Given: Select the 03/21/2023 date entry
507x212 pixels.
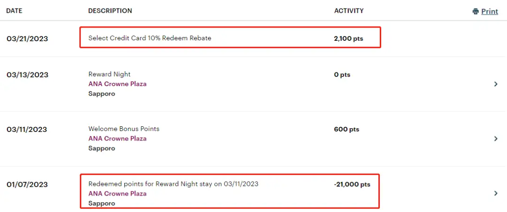Looking at the screenshot, I should coord(27,39).
